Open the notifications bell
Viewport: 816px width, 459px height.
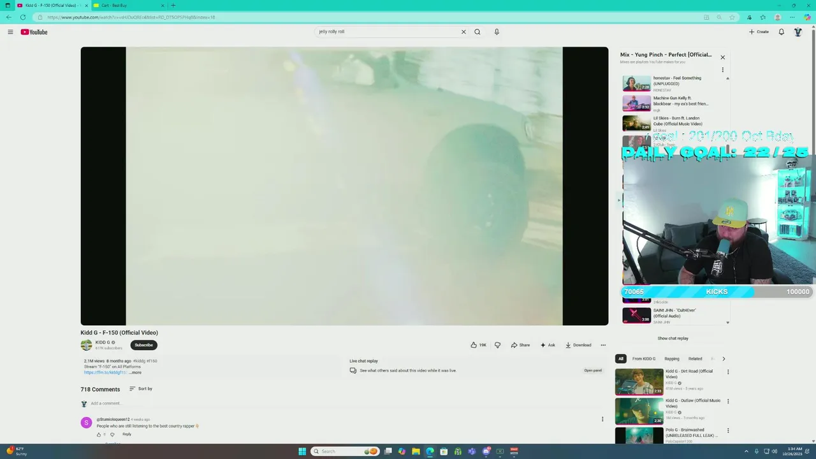[781, 32]
